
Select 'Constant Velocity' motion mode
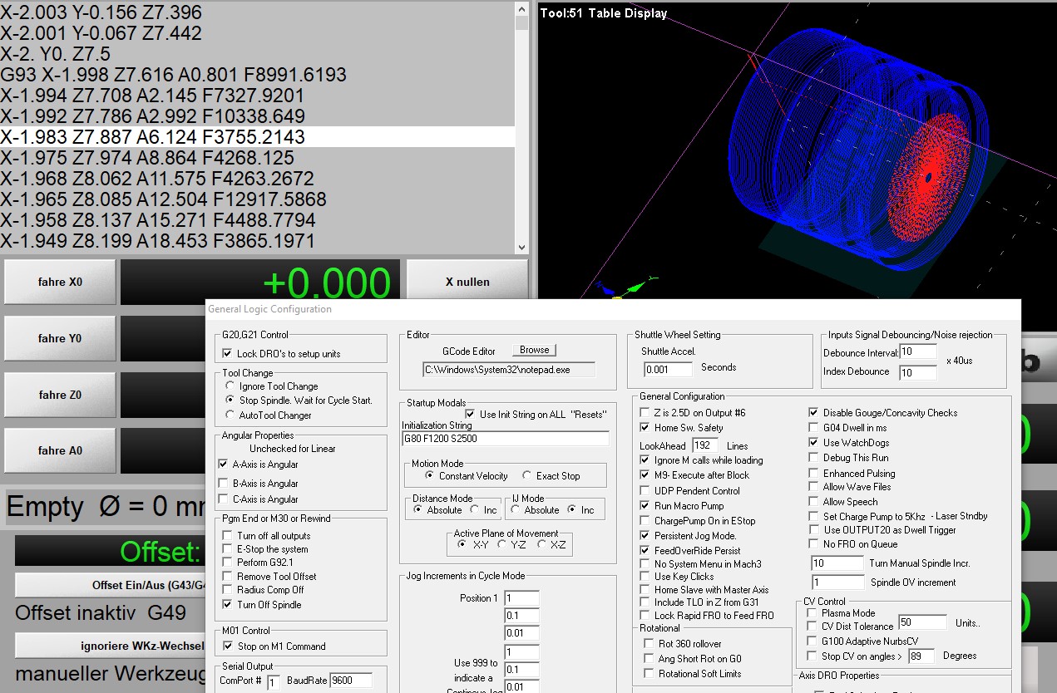(x=430, y=476)
